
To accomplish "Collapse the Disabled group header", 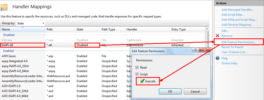I will [9, 35].
